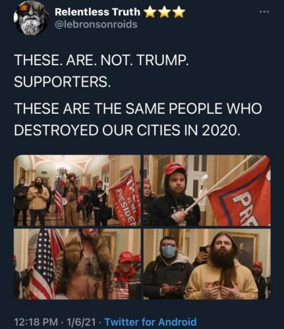The image size is (284, 329).
Task: Open the bottom-right photo with masked man
Action: [207, 264]
